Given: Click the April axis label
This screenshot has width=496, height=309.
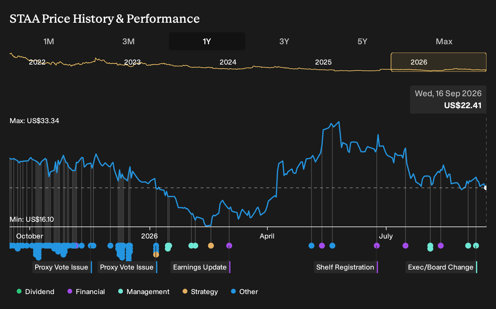Looking at the screenshot, I should [x=267, y=236].
